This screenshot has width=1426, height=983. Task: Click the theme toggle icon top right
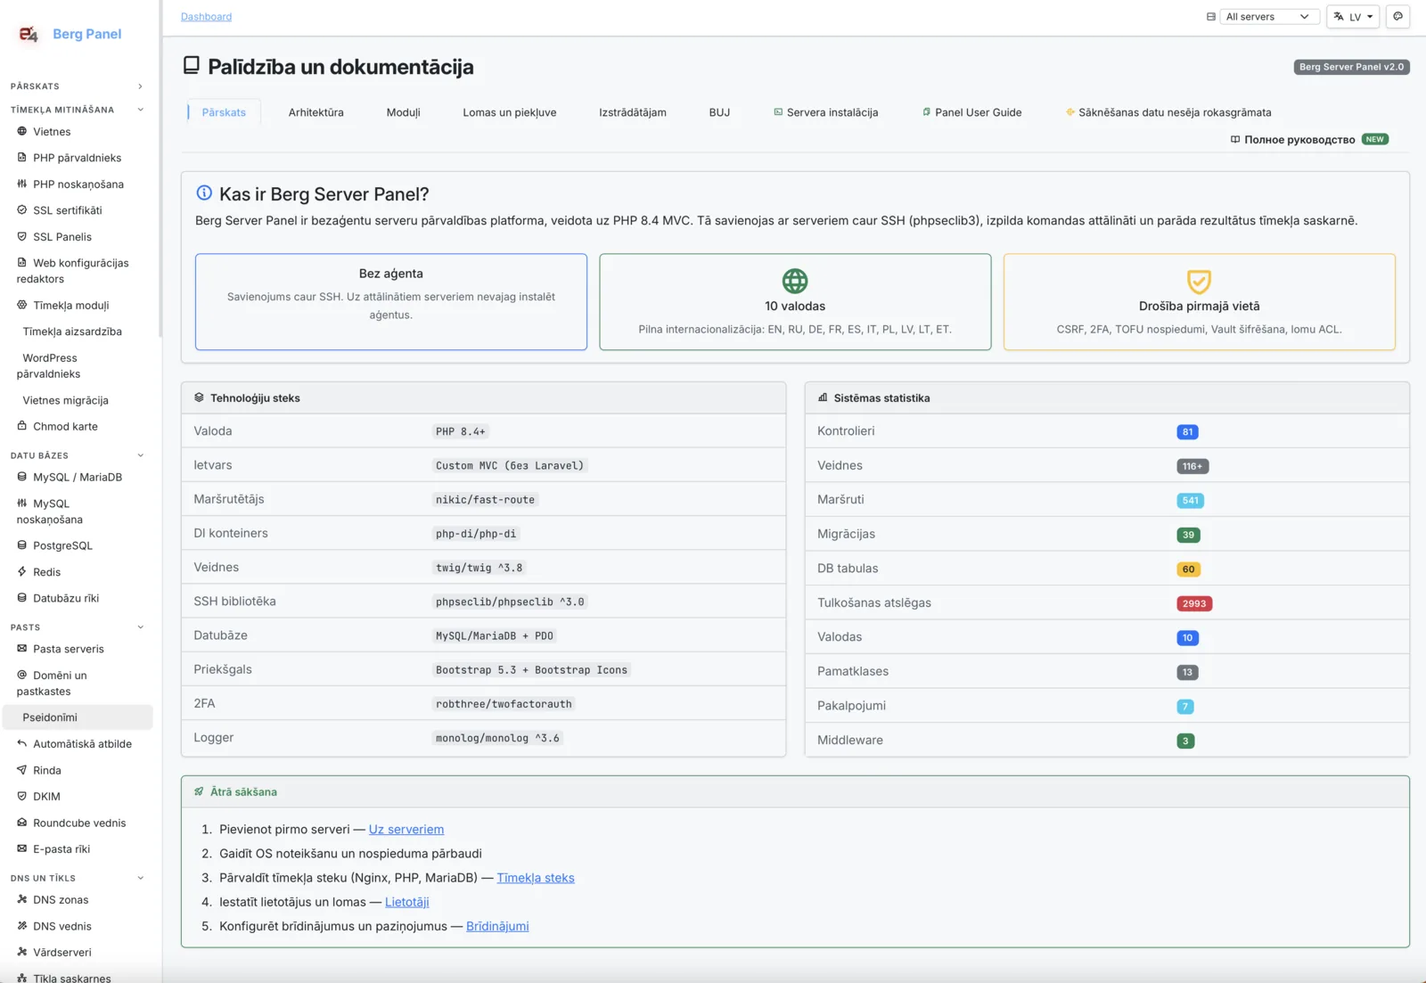1397,16
